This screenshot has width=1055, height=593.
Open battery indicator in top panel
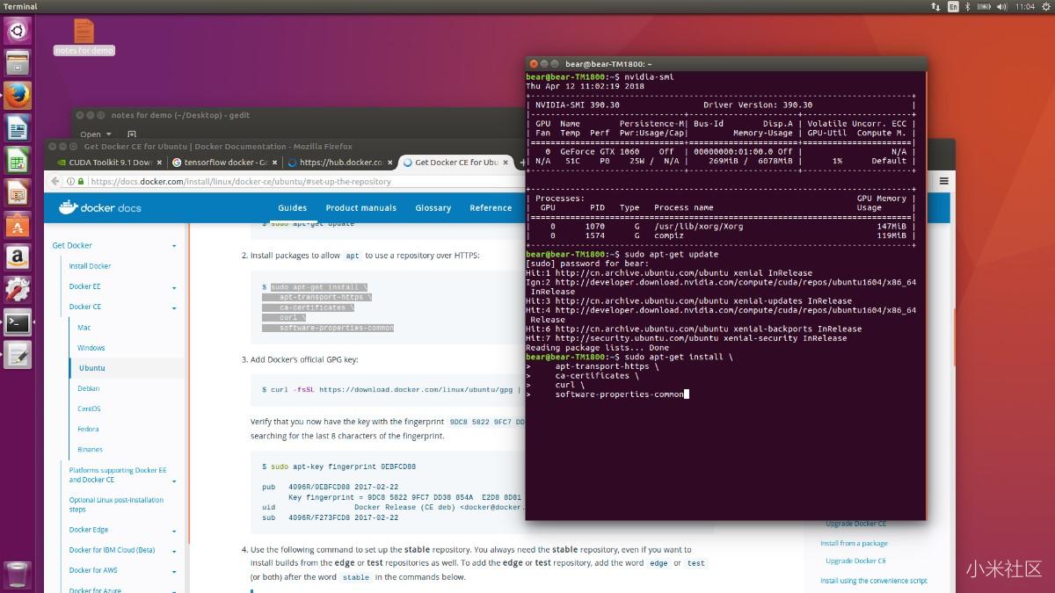(x=983, y=6)
